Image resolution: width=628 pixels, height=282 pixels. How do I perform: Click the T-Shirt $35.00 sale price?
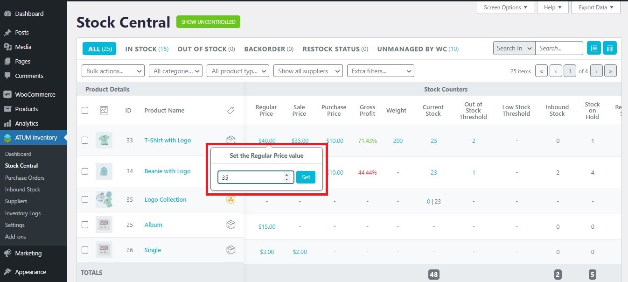click(300, 141)
